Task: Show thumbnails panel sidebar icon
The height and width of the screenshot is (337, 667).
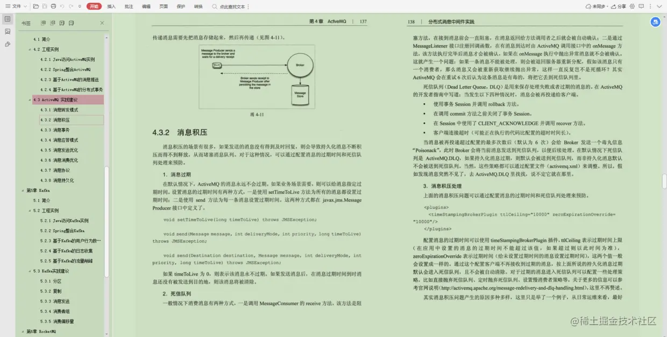Action: [x=7, y=31]
